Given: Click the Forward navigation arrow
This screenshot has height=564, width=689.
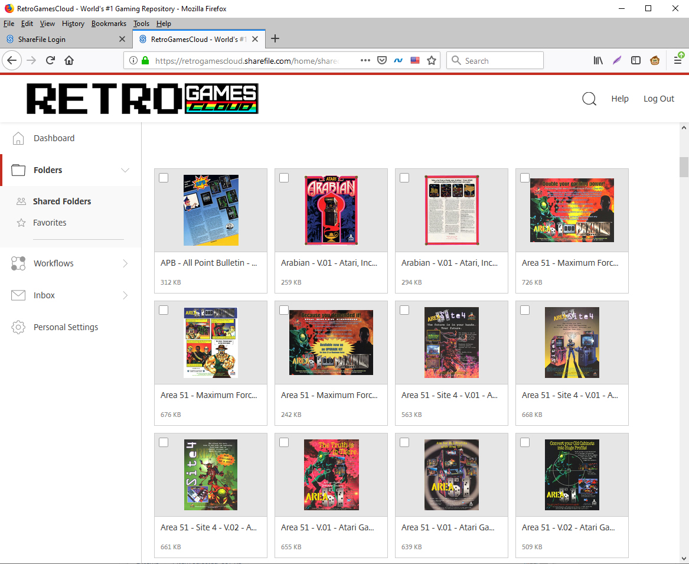Looking at the screenshot, I should [31, 60].
